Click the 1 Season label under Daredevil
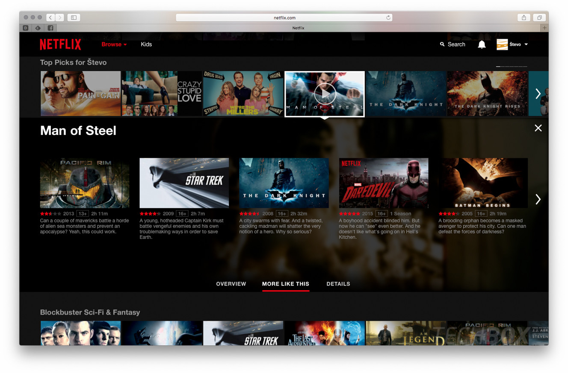The width and height of the screenshot is (568, 373). [401, 213]
